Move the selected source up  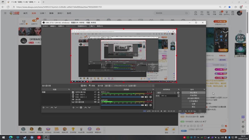[x=85, y=107]
